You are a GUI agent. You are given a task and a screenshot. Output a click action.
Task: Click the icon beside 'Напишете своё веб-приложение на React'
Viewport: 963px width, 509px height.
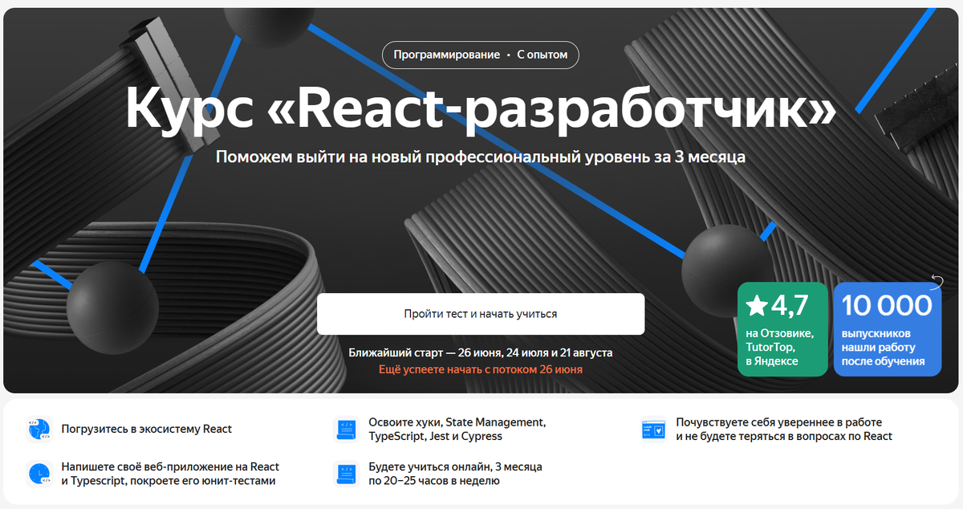tap(39, 473)
